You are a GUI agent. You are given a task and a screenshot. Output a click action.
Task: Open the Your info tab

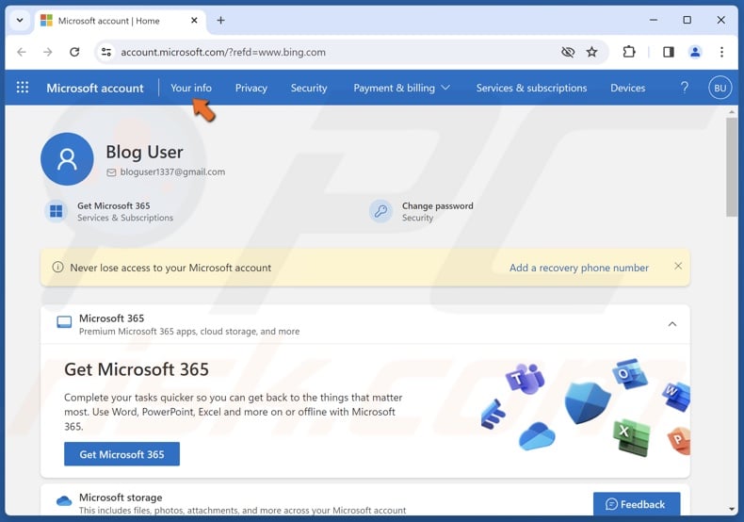(x=191, y=88)
